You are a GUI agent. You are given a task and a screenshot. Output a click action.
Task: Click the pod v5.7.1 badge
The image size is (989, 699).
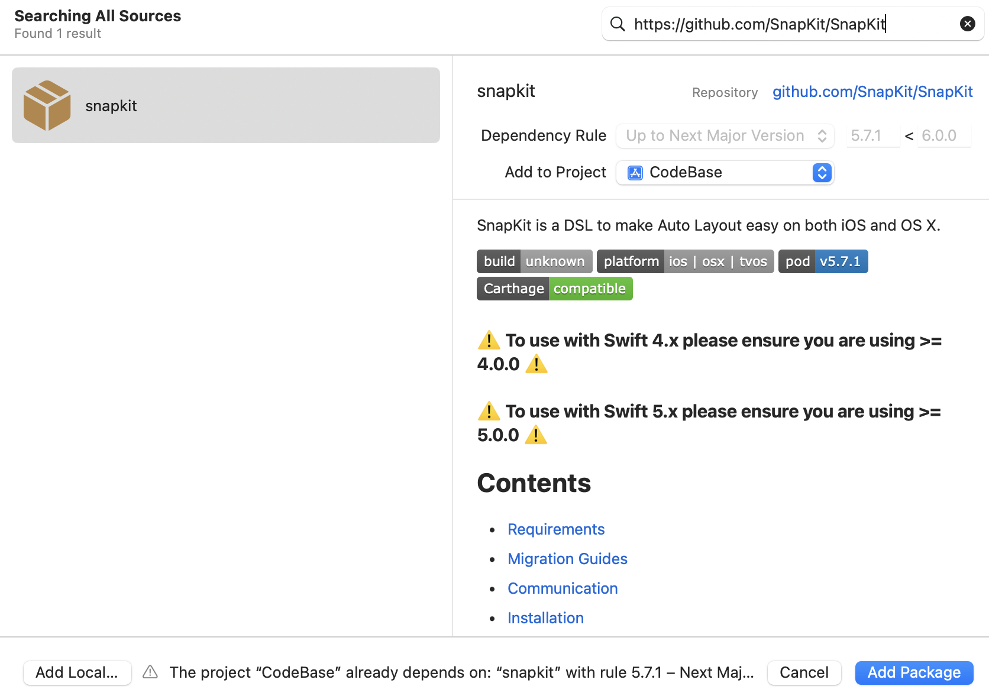tap(823, 261)
